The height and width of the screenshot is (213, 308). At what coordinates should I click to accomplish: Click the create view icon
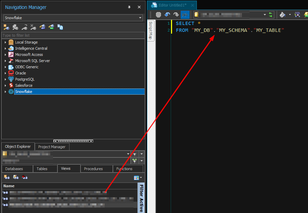[7, 177]
